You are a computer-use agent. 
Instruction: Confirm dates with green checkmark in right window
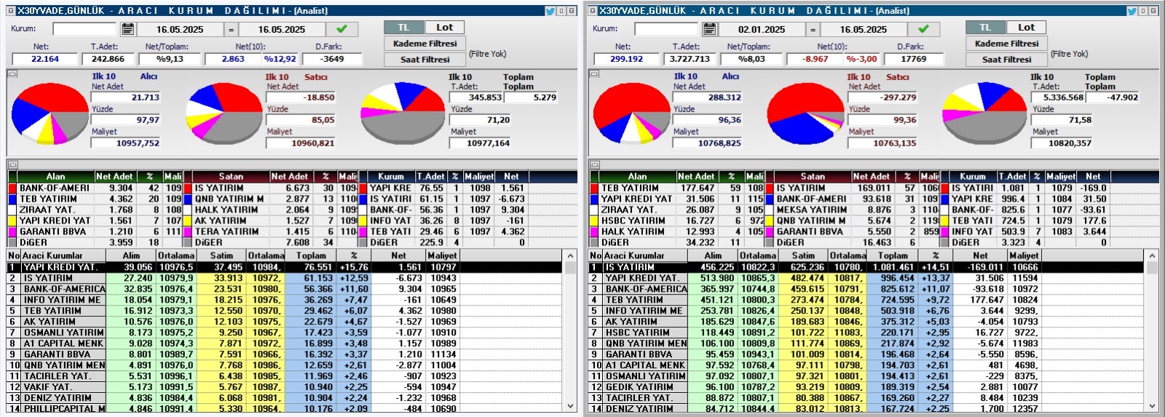[x=923, y=29]
